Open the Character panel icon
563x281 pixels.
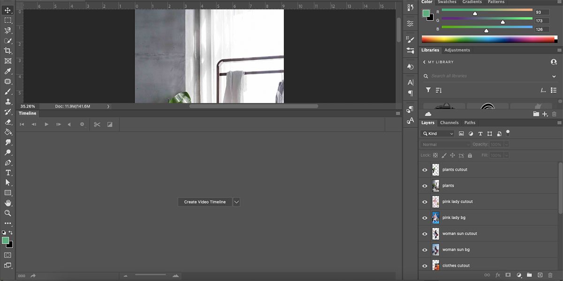[x=411, y=82]
